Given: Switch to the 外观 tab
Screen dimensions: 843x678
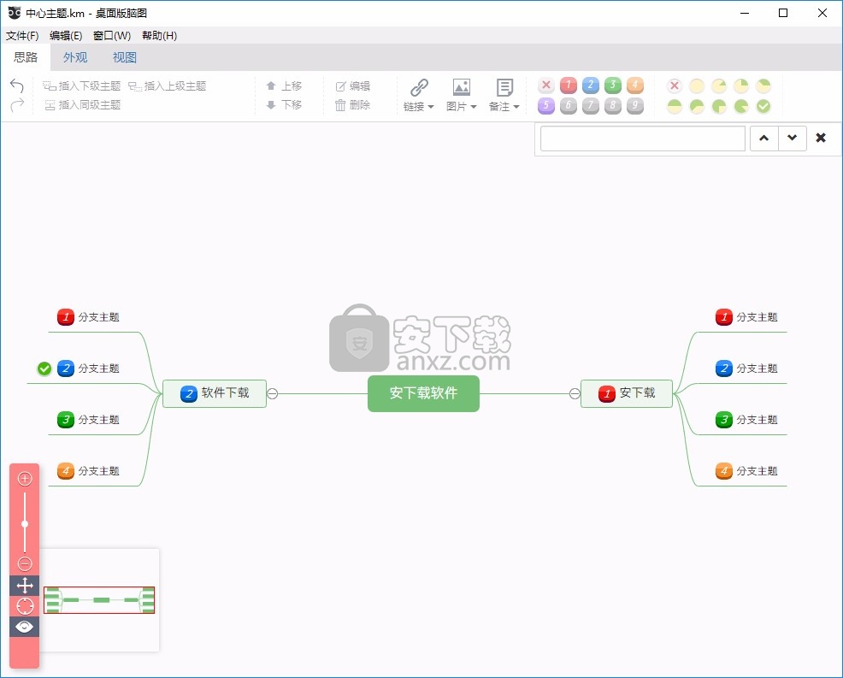Looking at the screenshot, I should tap(75, 57).
